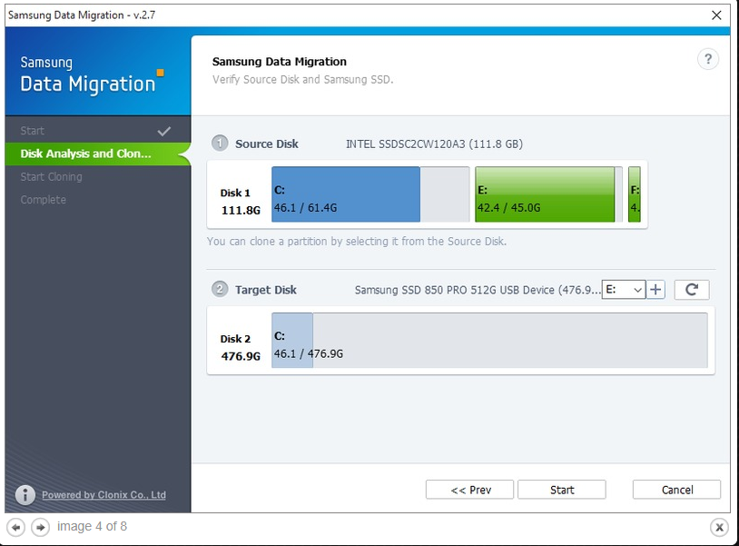Click the info icon beside Clonix link

pyautogui.click(x=25, y=494)
